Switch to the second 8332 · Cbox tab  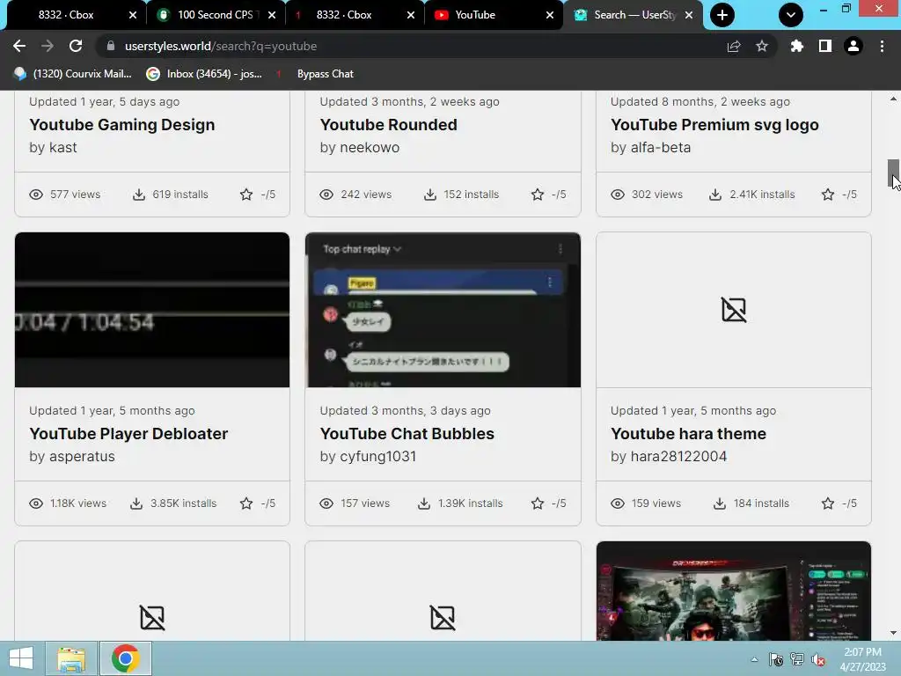344,15
